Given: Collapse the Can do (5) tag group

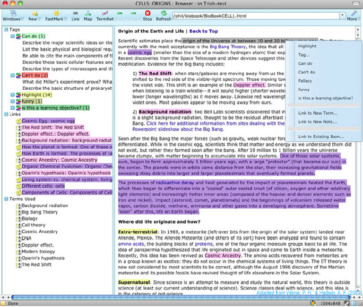Looking at the screenshot, I should [x=12, y=36].
